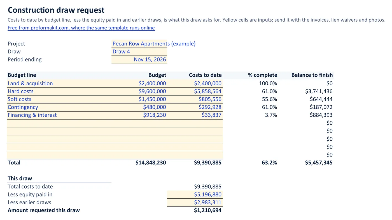This screenshot has width=392, height=220.
Task: Click the 'Land & acquisition' budget line cell
Action: 59,83
